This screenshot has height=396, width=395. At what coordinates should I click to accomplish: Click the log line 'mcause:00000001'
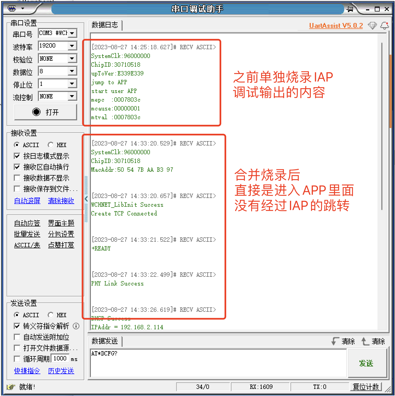[x=116, y=108]
